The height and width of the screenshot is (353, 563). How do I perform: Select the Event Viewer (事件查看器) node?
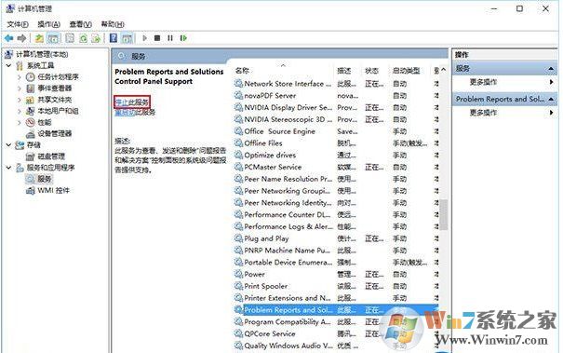click(49, 88)
